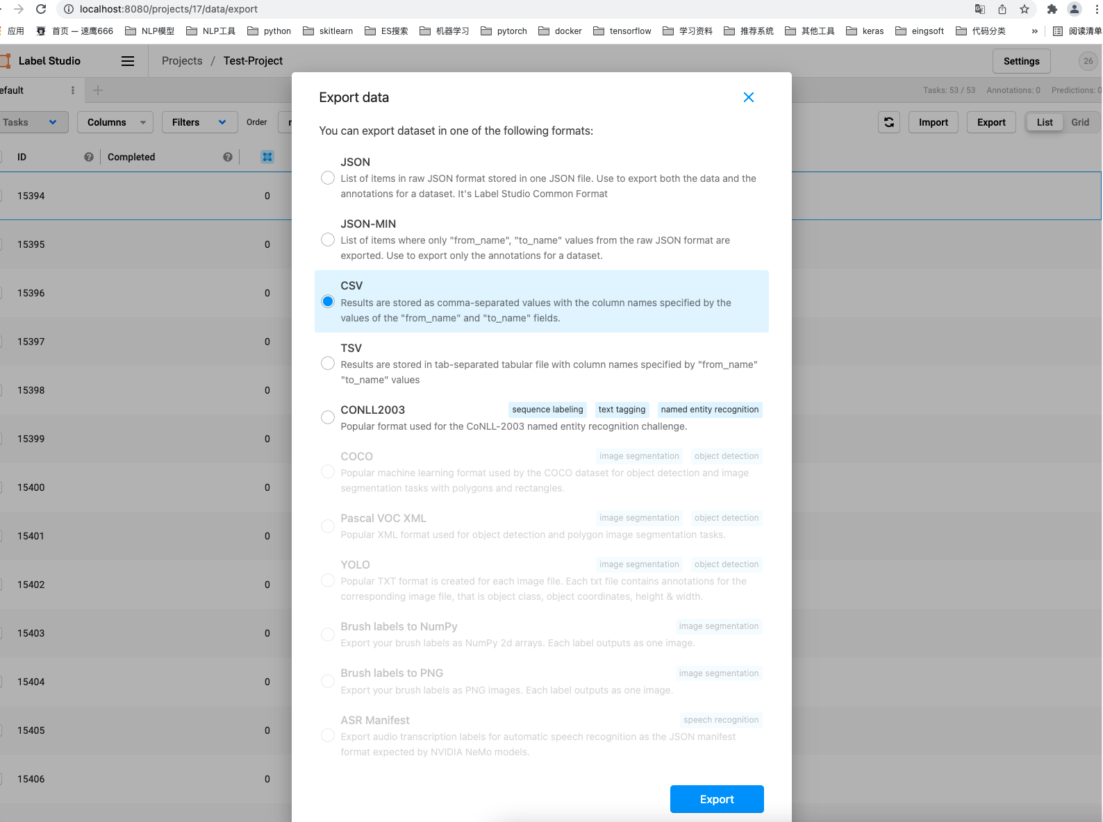Click help icon next to ID column
Viewport: 1103px width, 822px height.
point(89,157)
